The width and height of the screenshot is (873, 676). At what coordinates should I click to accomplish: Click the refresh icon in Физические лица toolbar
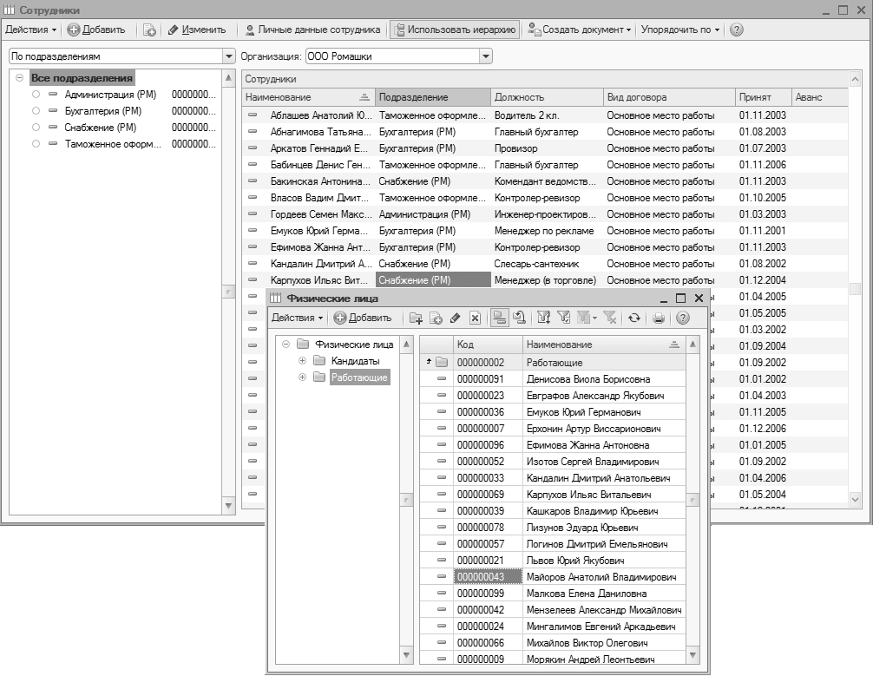pos(634,318)
